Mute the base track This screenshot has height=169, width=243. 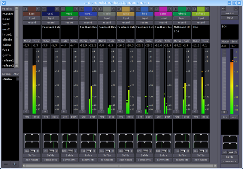(27, 41)
